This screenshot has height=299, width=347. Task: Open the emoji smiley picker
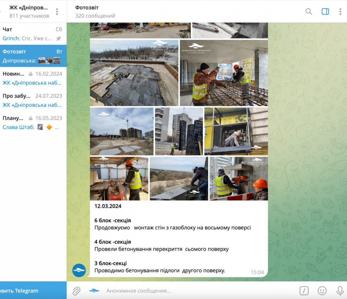point(322,290)
